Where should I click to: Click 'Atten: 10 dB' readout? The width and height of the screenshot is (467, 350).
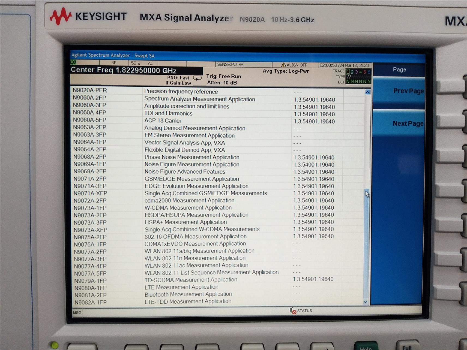point(222,83)
